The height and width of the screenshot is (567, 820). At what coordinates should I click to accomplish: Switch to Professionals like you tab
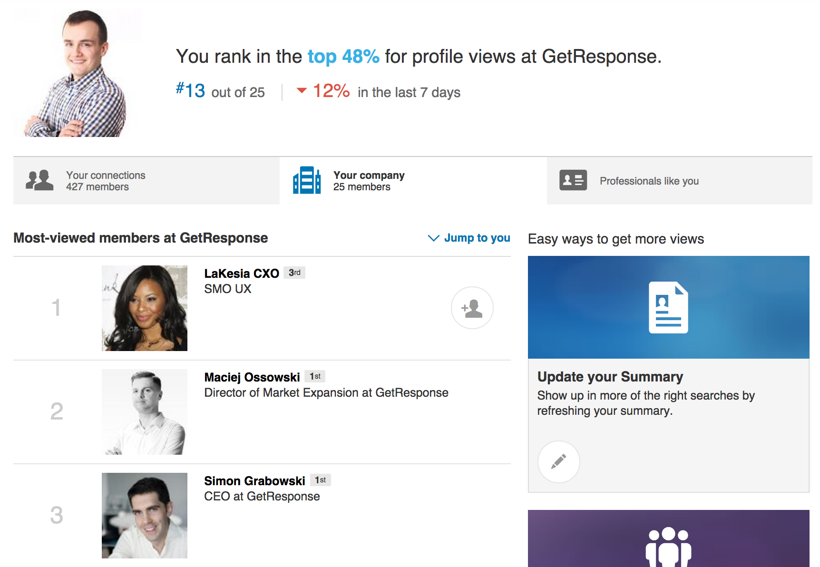coord(680,181)
